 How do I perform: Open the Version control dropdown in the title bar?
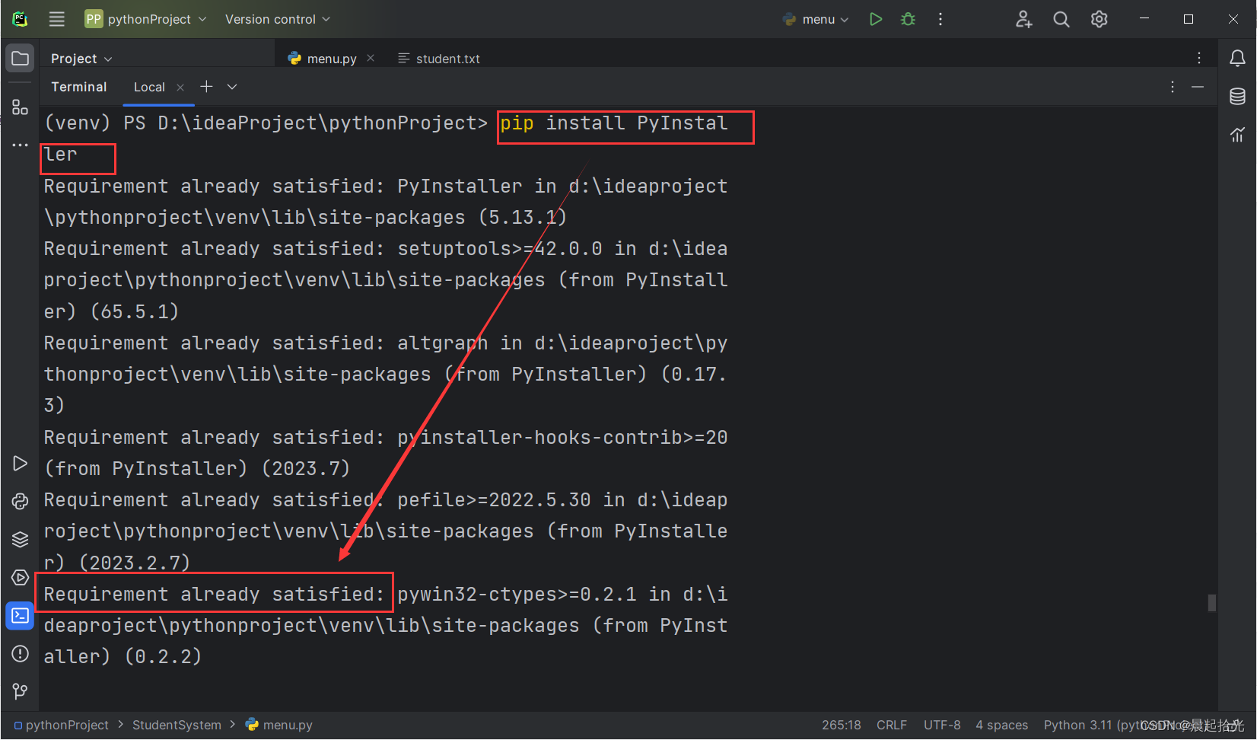tap(276, 19)
